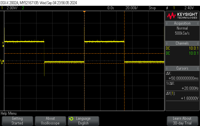Click the orange trigger position marker at top

pyautogui.click(x=84, y=12)
